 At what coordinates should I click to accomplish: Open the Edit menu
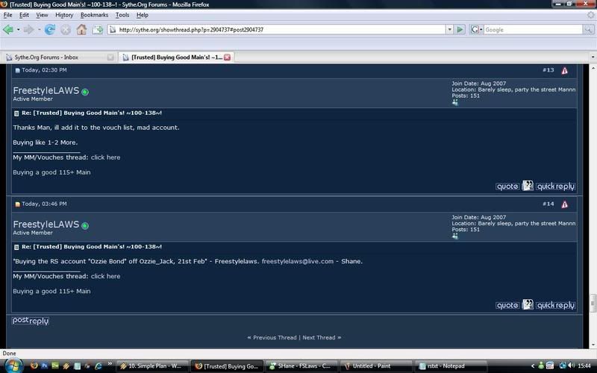click(x=24, y=15)
